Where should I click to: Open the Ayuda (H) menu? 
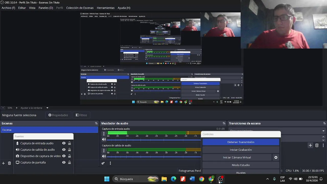pos(124,8)
